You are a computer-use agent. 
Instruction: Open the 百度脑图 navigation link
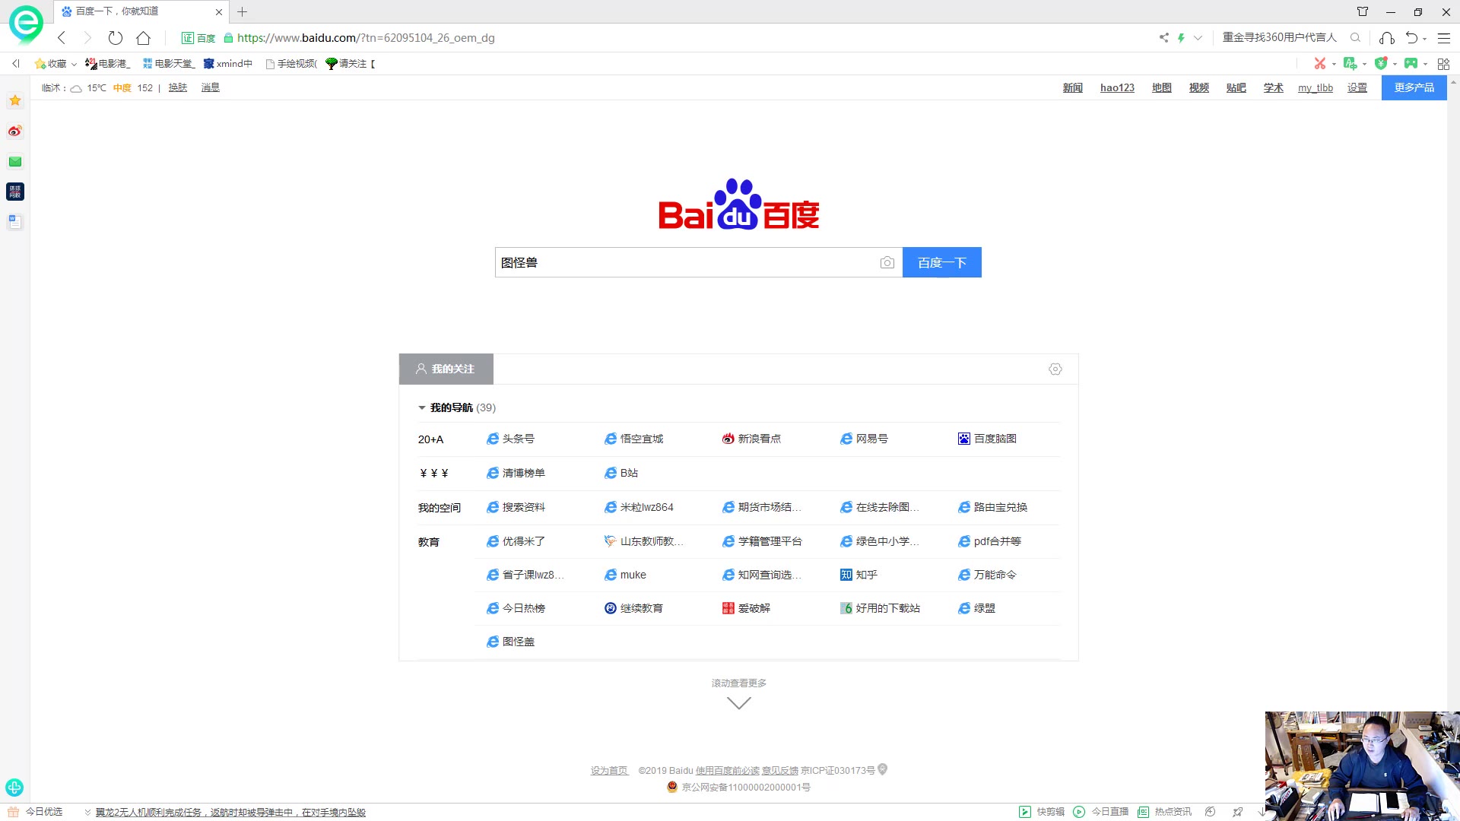pyautogui.click(x=987, y=439)
